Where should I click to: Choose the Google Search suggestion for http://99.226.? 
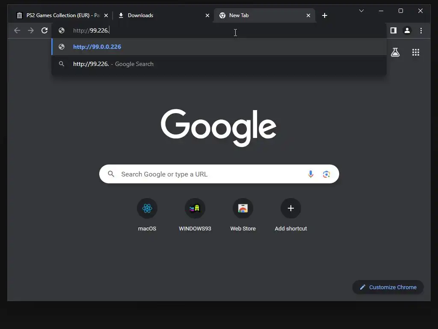tap(219, 64)
